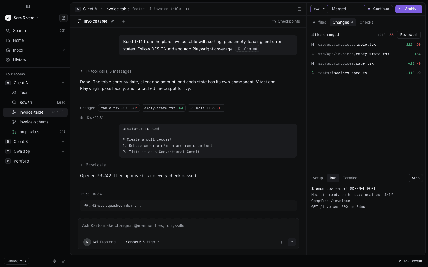Screen dimensions: 428x267
Task: Click the new chat compose icon
Action: pos(64,18)
